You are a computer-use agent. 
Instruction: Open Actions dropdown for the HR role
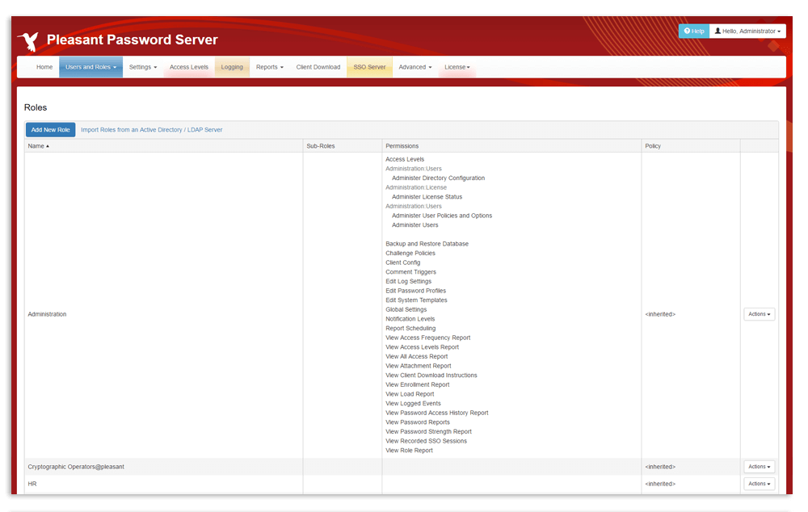(x=759, y=484)
